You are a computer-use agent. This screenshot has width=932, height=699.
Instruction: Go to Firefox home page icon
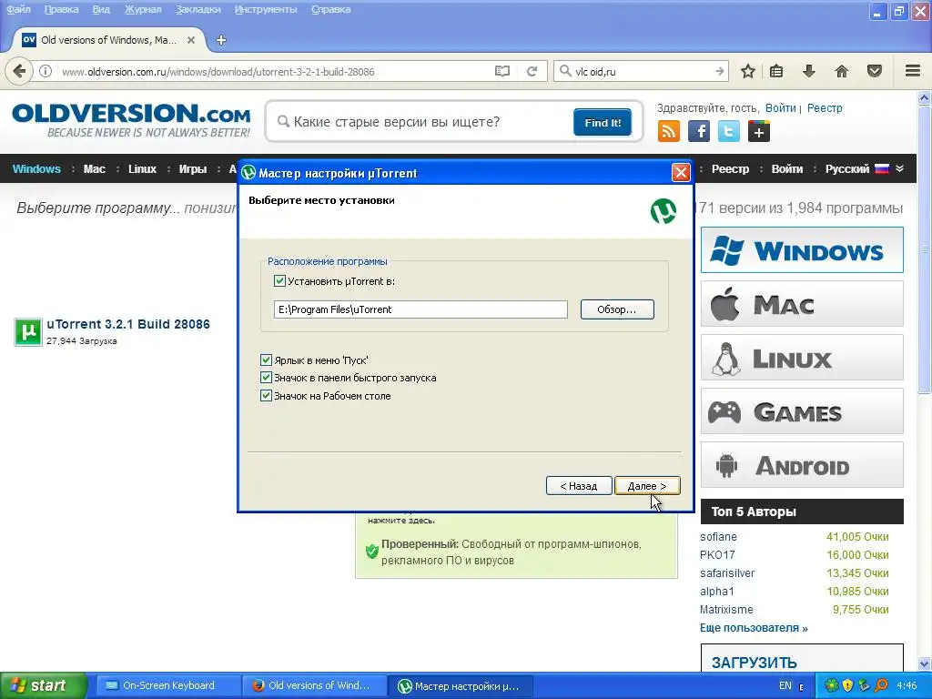point(842,71)
